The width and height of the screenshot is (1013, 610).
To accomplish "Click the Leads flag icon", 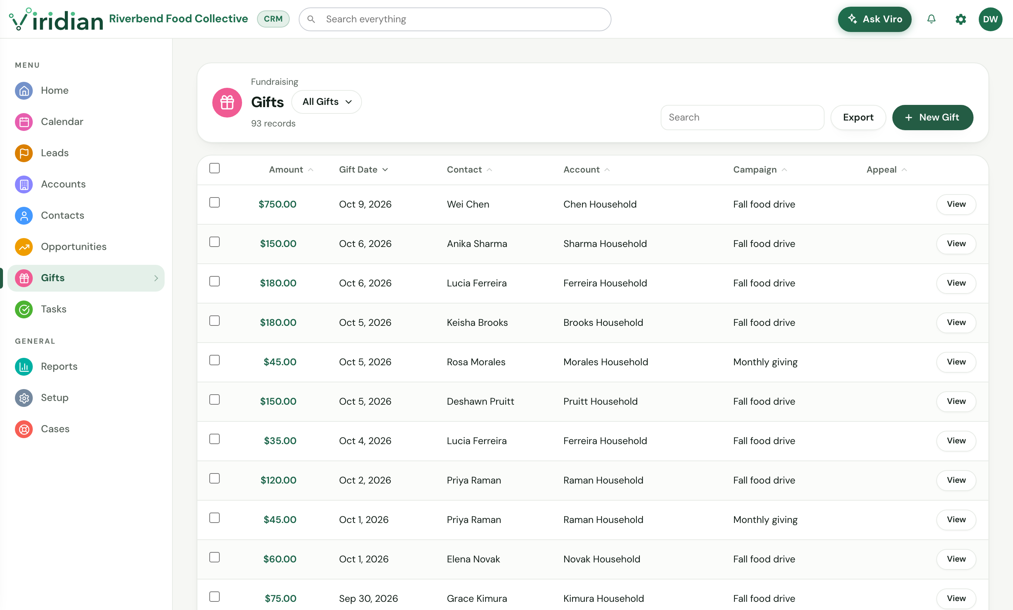I will [24, 153].
